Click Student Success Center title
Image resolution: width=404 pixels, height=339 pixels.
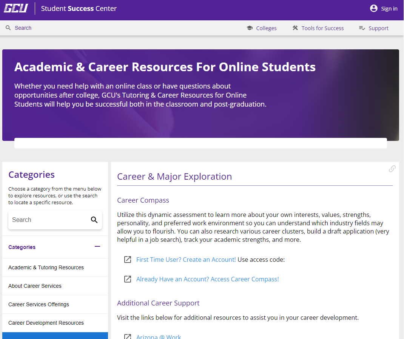pyautogui.click(x=79, y=9)
